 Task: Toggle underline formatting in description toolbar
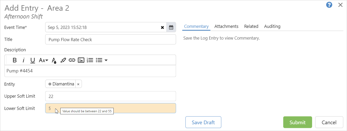coord(33,60)
